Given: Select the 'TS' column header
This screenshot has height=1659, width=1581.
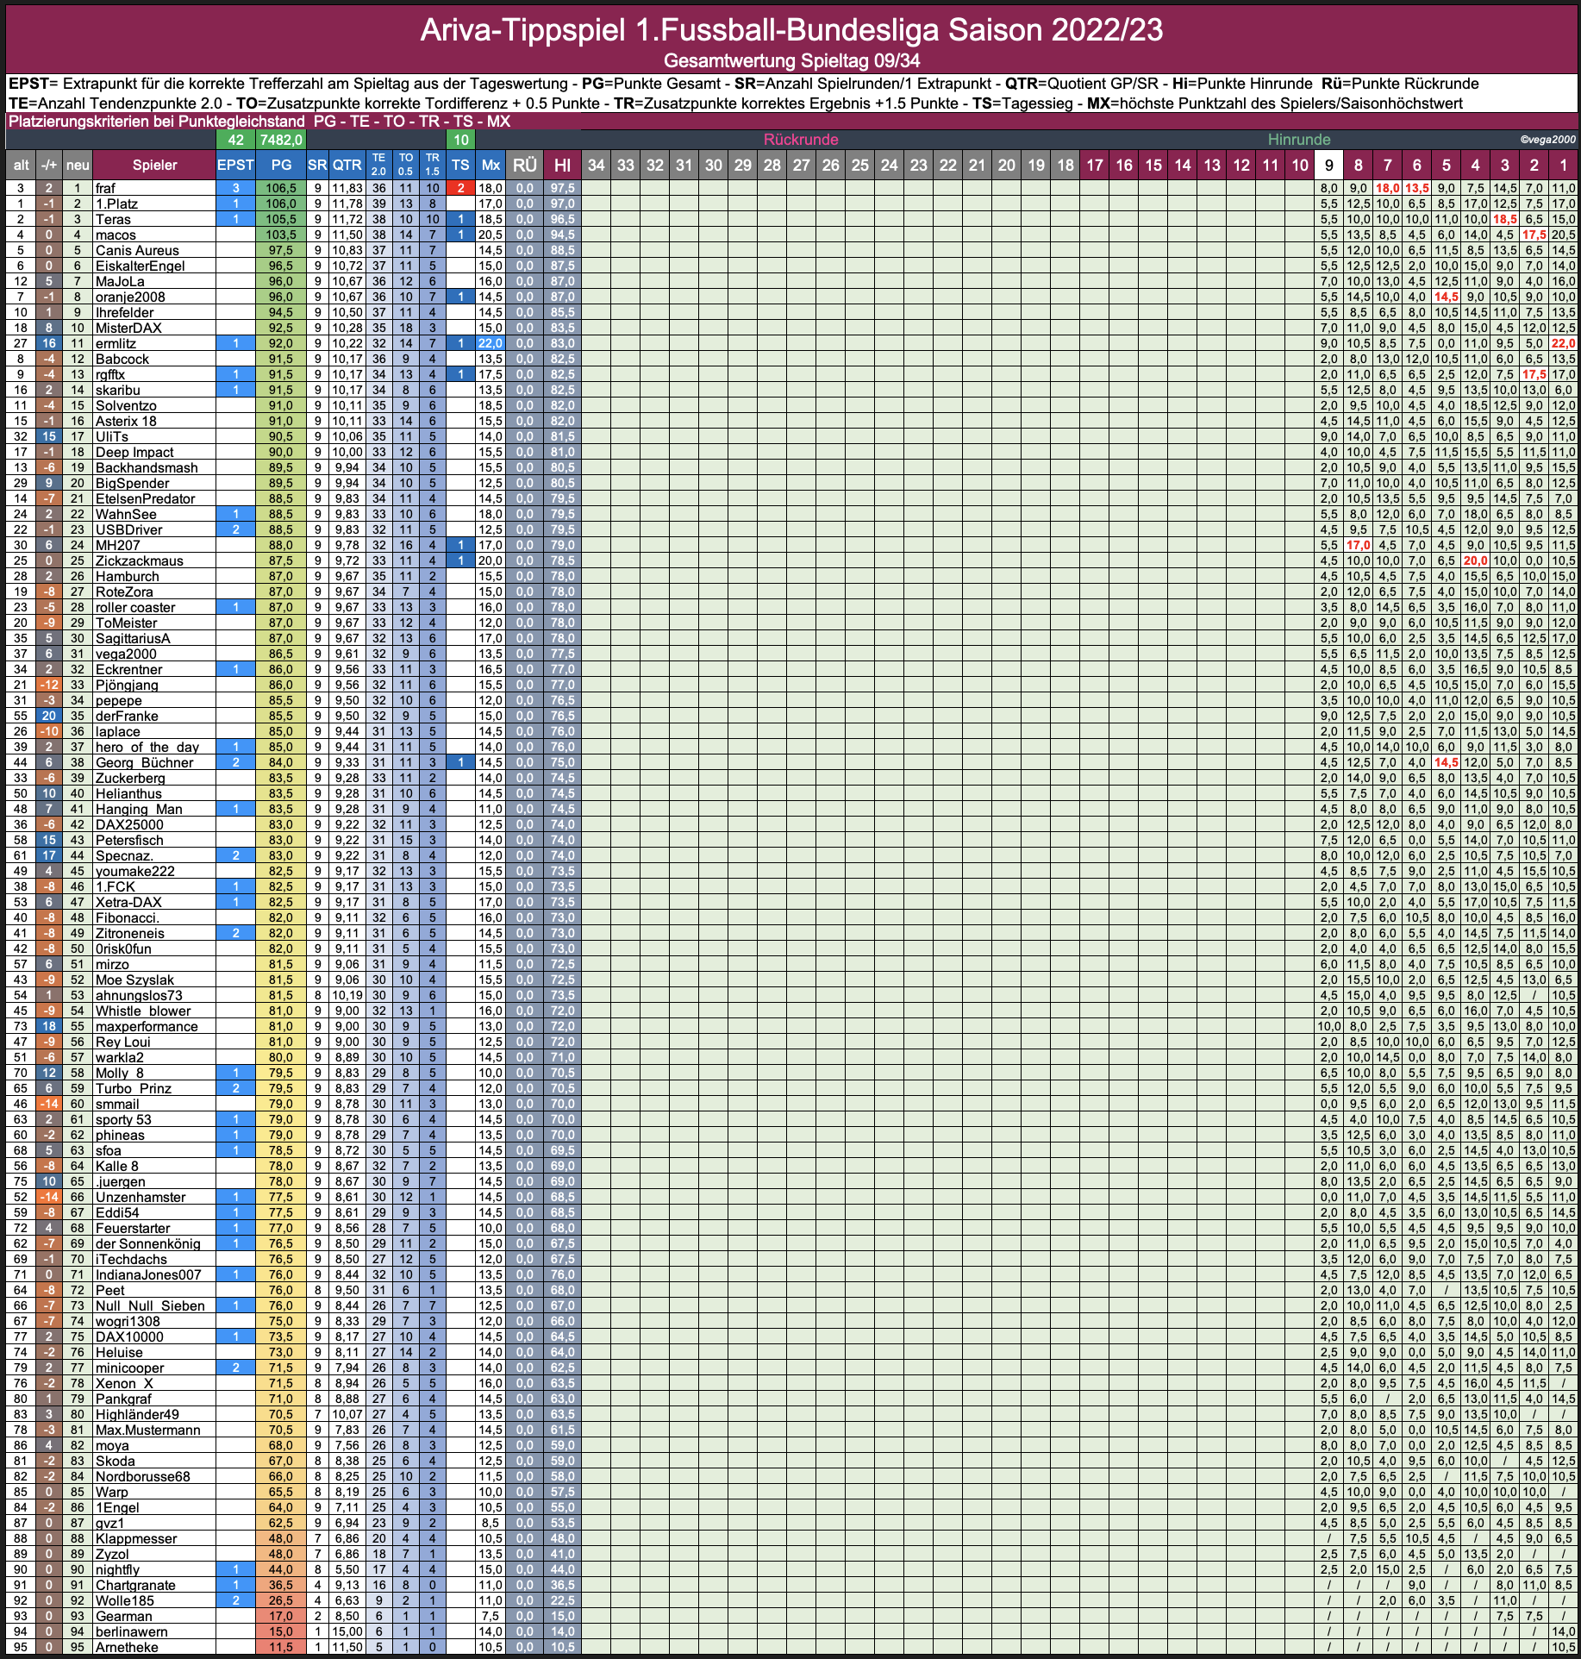Looking at the screenshot, I should coord(461,165).
